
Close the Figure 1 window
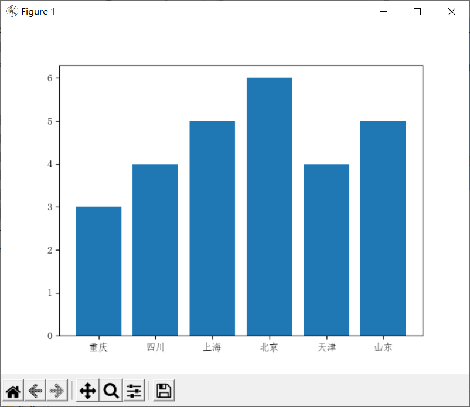[452, 12]
